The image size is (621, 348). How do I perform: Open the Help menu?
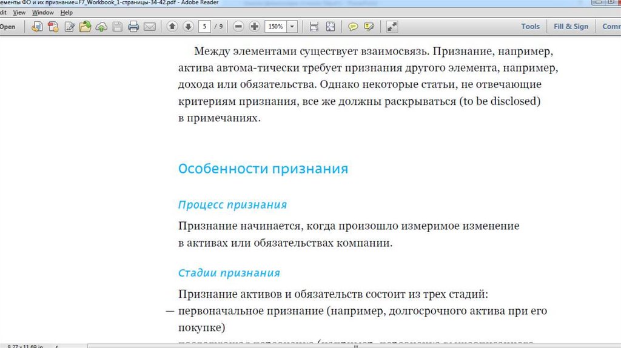pyautogui.click(x=66, y=12)
